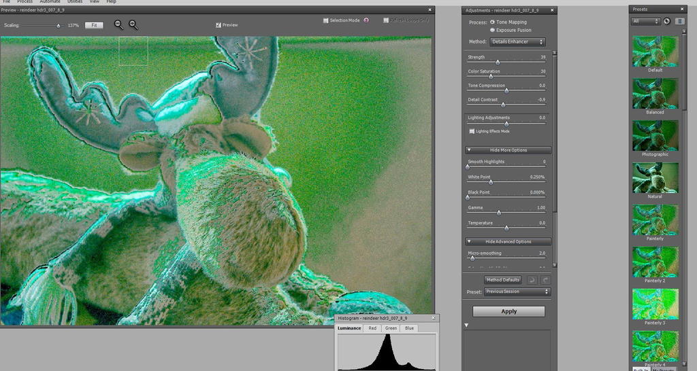Switch presets panel to column layout icon

pos(679,21)
